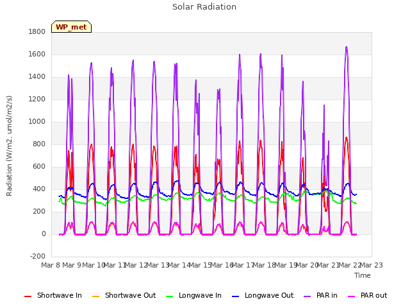The width and height of the screenshot is (410, 308).
Task: Click the WP_met annotation label
Action: (71, 27)
